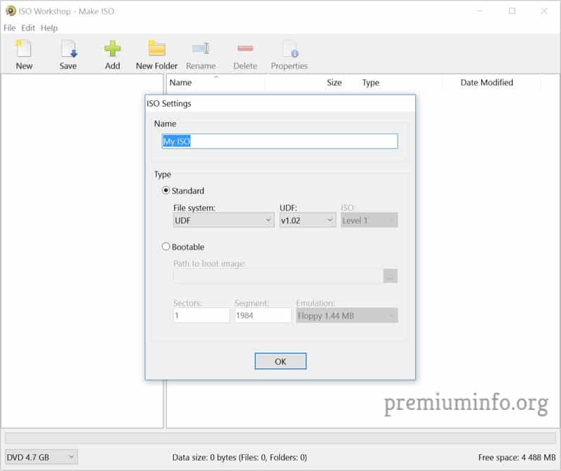Open the DVD 4.7 GB disc size dropdown
This screenshot has height=471, width=561.
[x=41, y=458]
